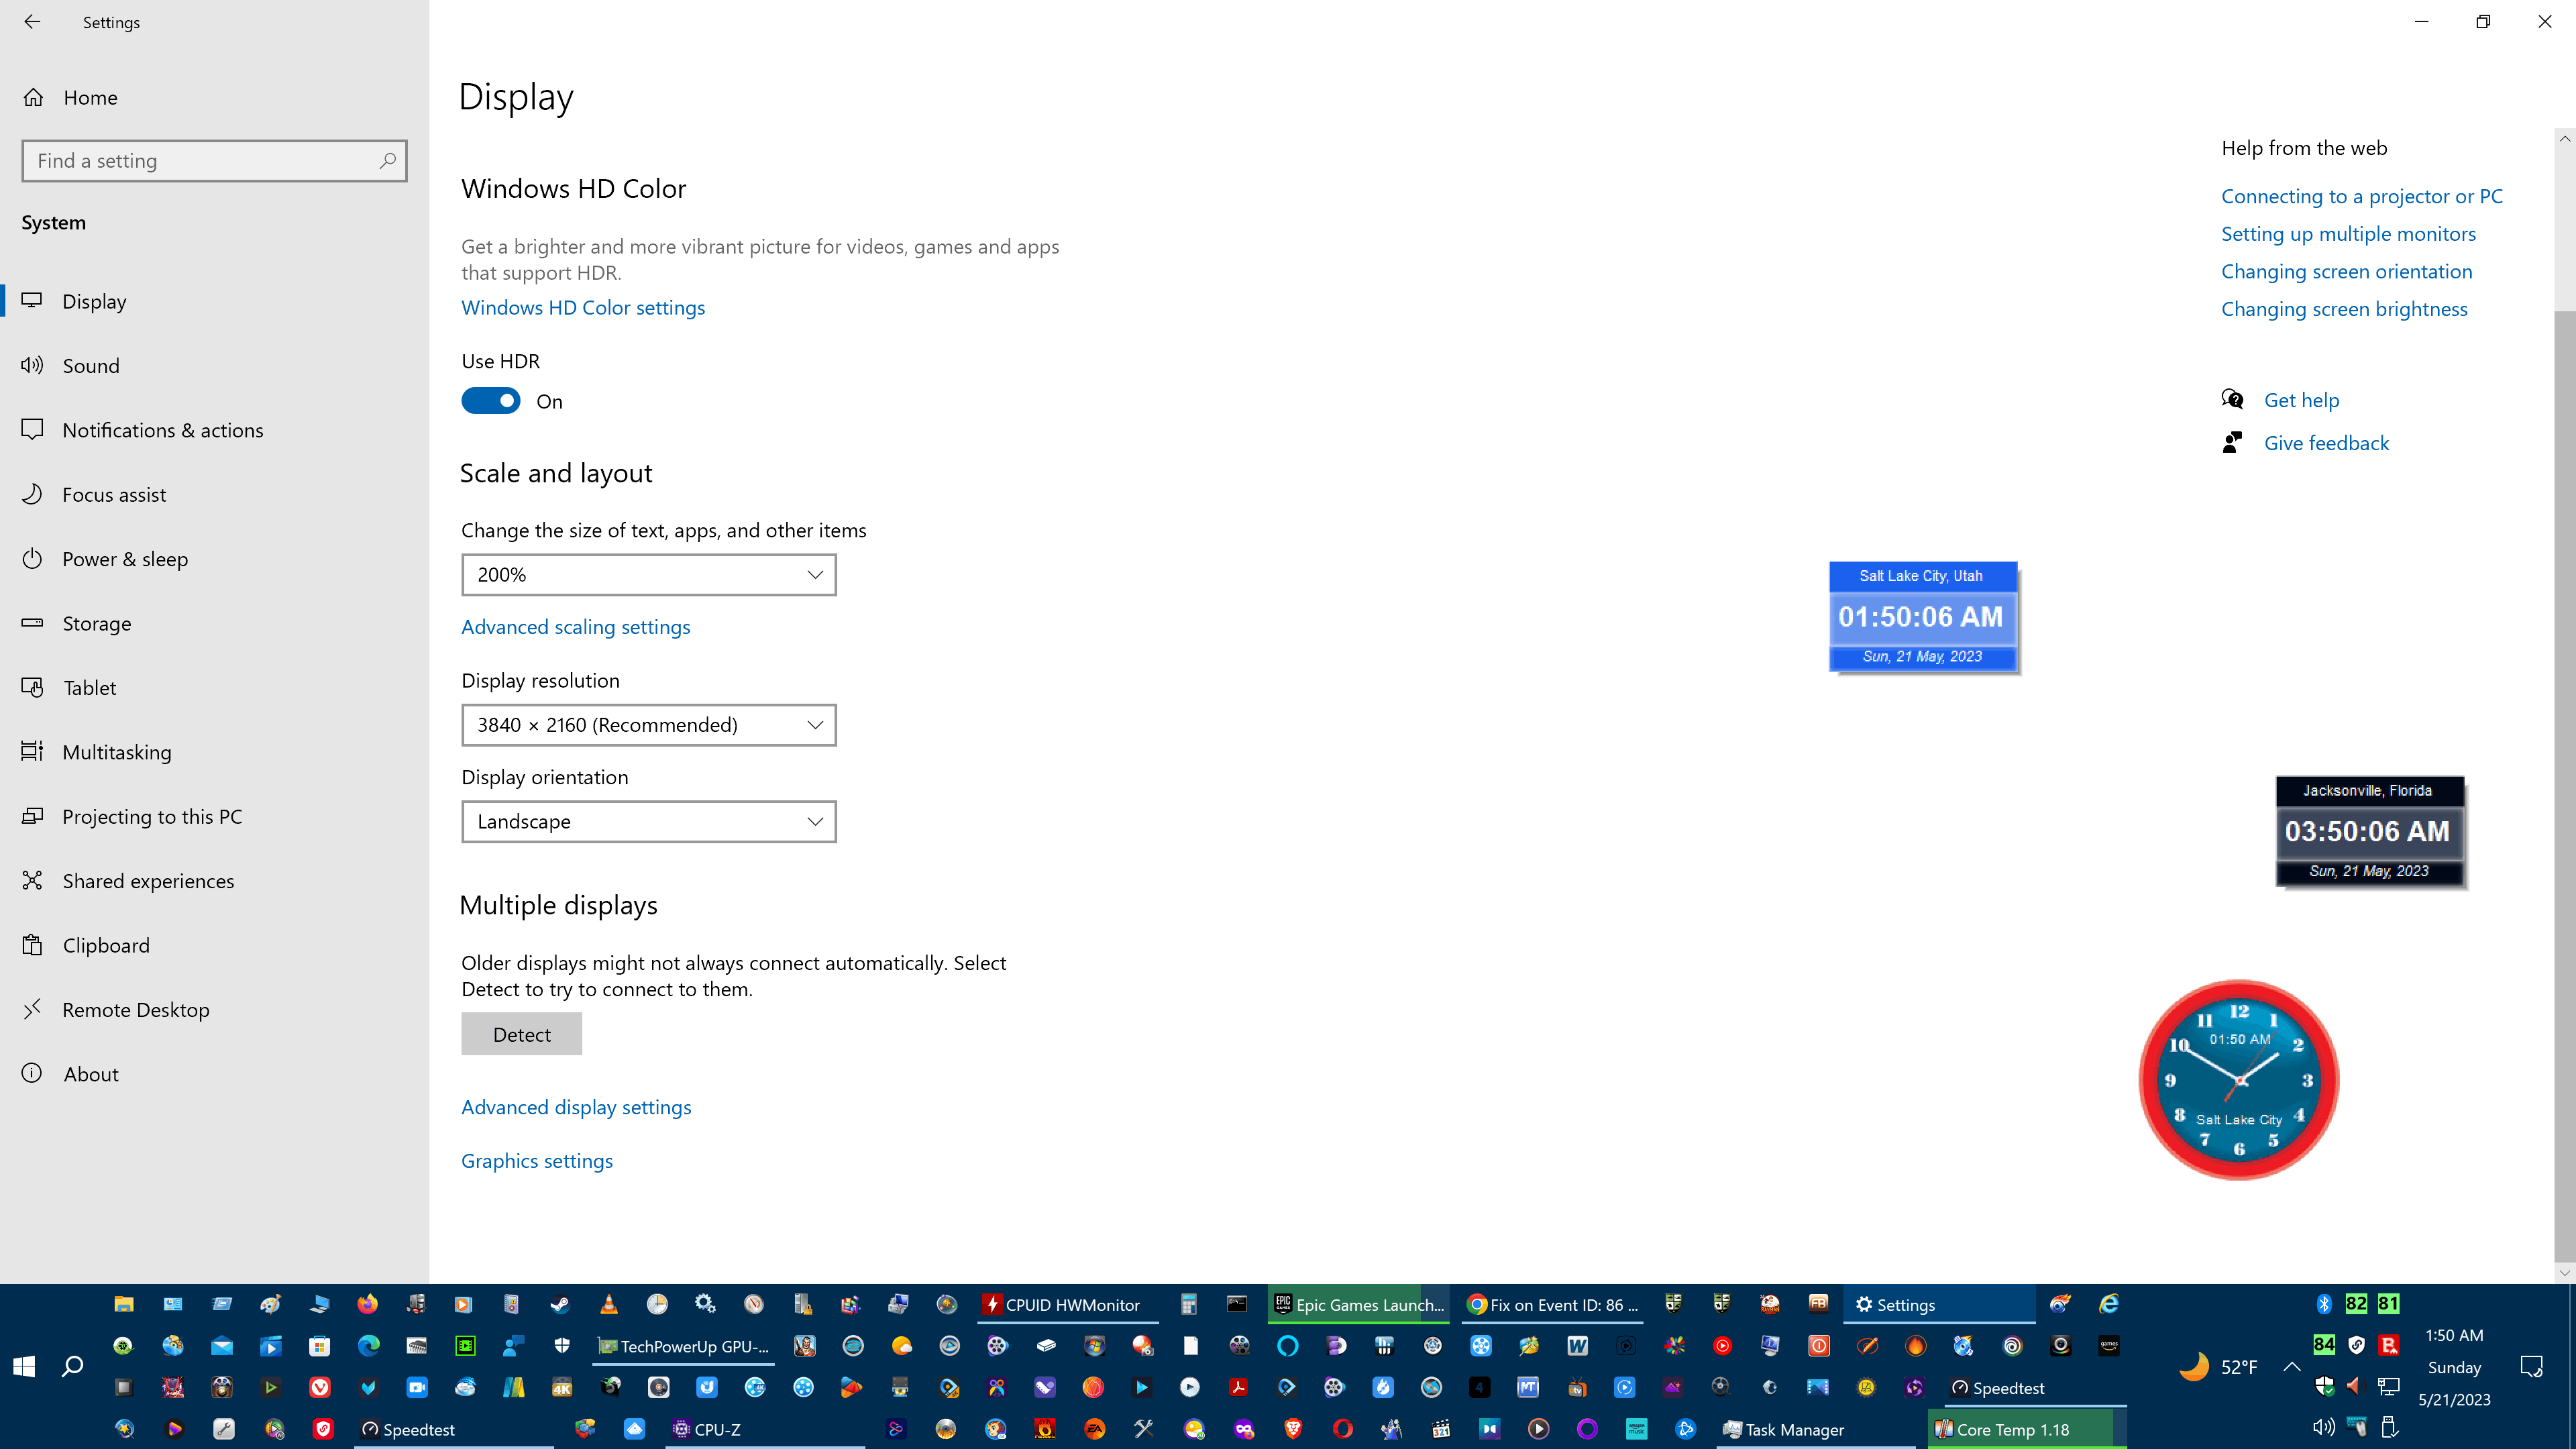Click in the Find a setting field
Image resolution: width=2576 pixels, height=1449 pixels.
pyautogui.click(x=200, y=160)
